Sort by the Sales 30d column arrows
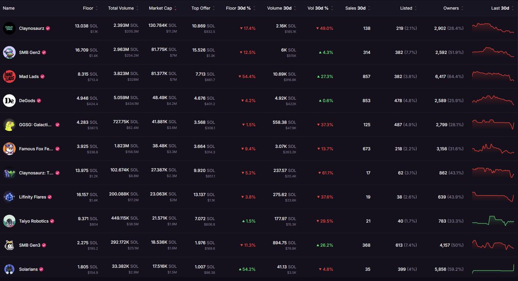This screenshot has height=281, width=518. (x=369, y=8)
